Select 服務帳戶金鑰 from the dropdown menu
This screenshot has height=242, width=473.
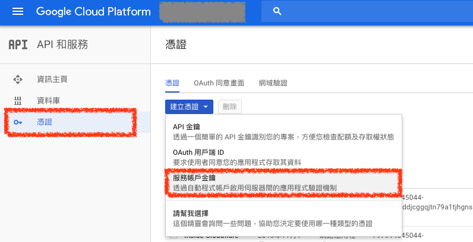coord(194,178)
